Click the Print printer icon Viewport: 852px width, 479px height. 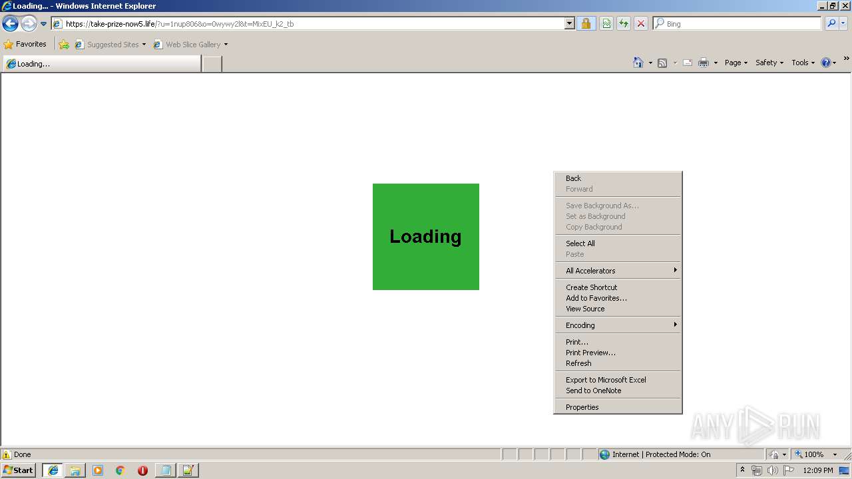tap(704, 63)
